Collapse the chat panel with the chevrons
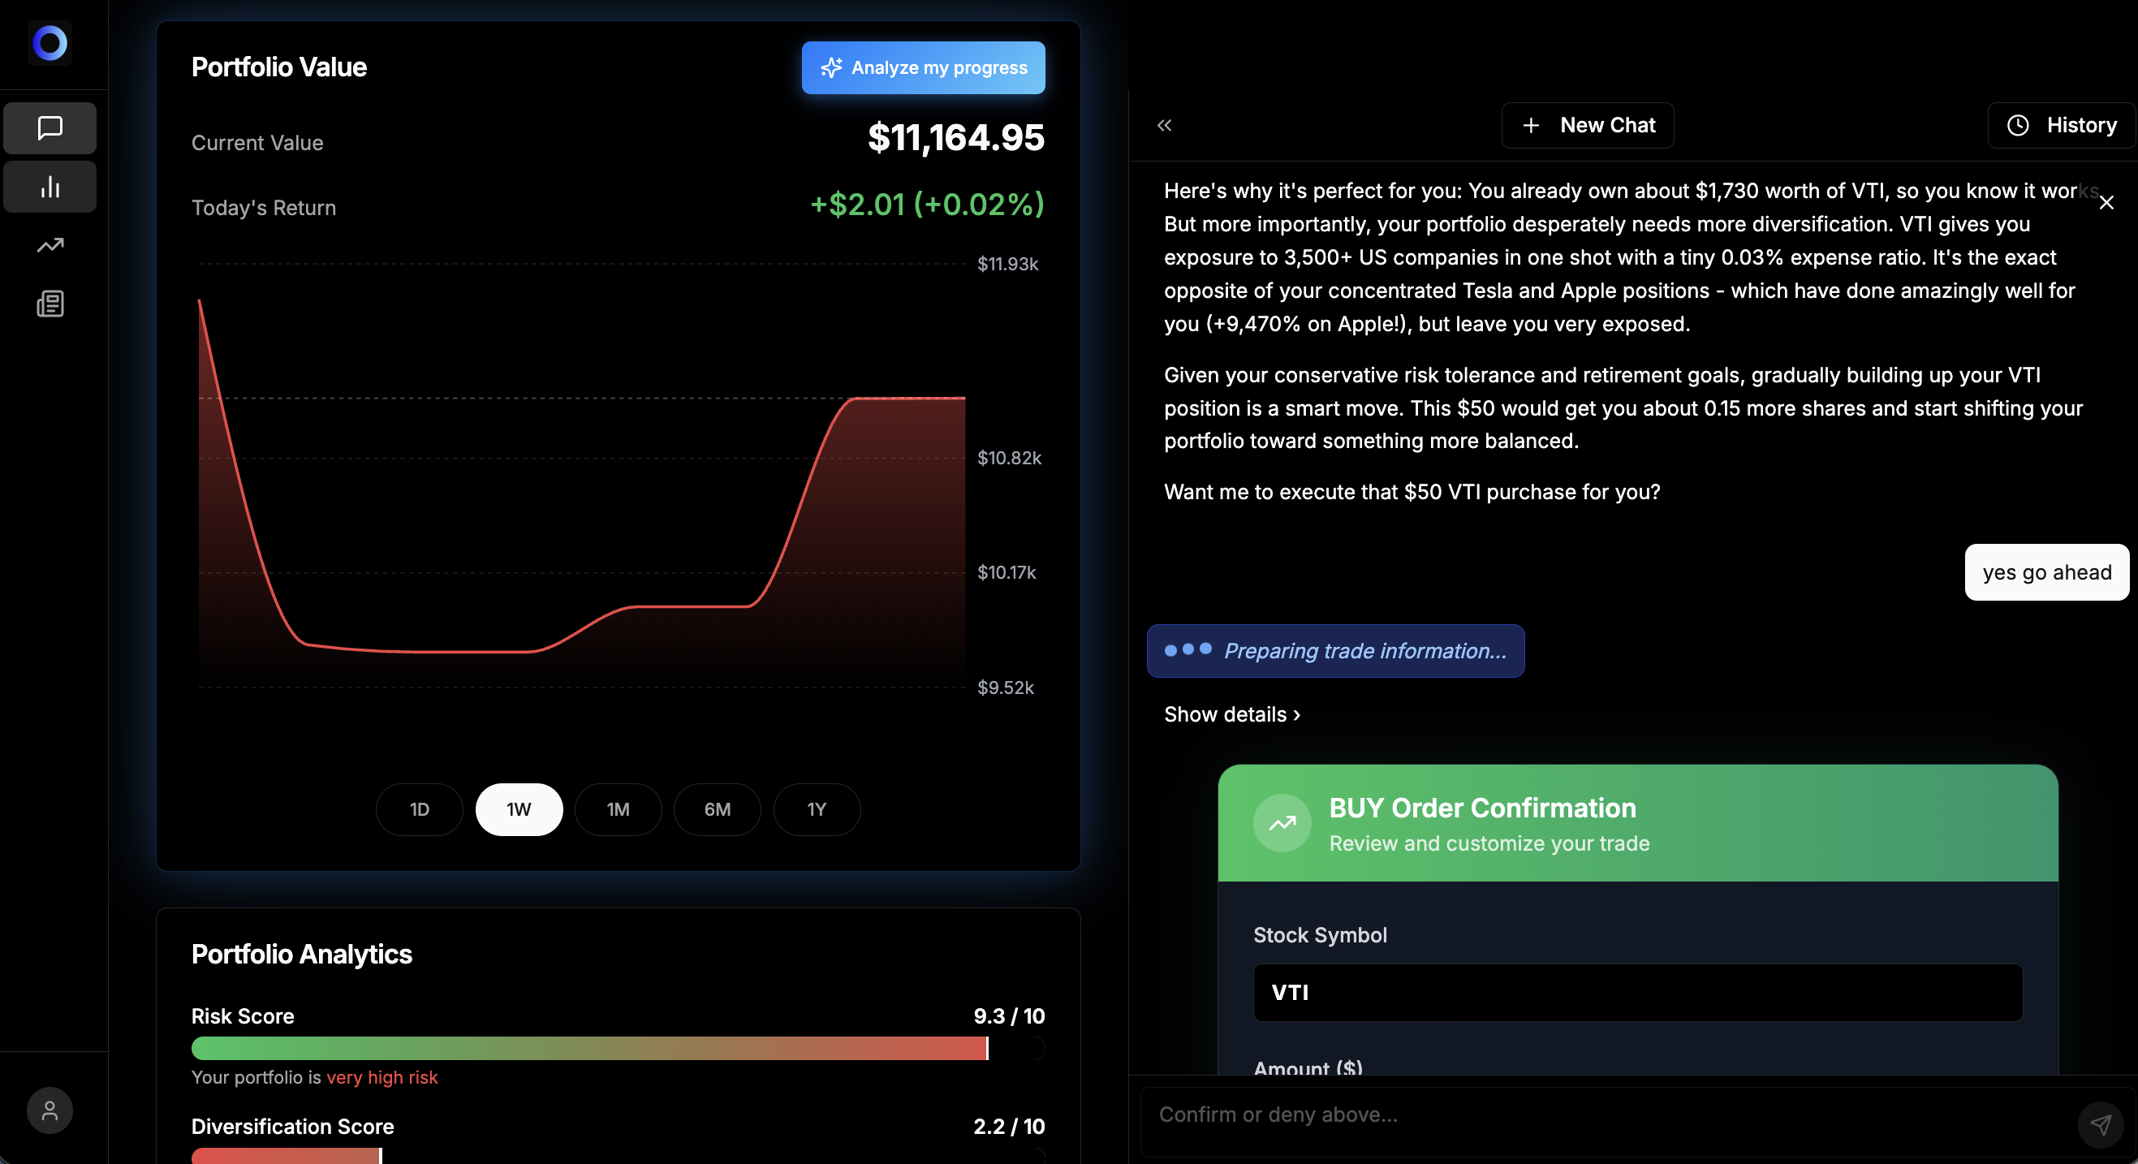Viewport: 2138px width, 1164px height. (x=1165, y=124)
